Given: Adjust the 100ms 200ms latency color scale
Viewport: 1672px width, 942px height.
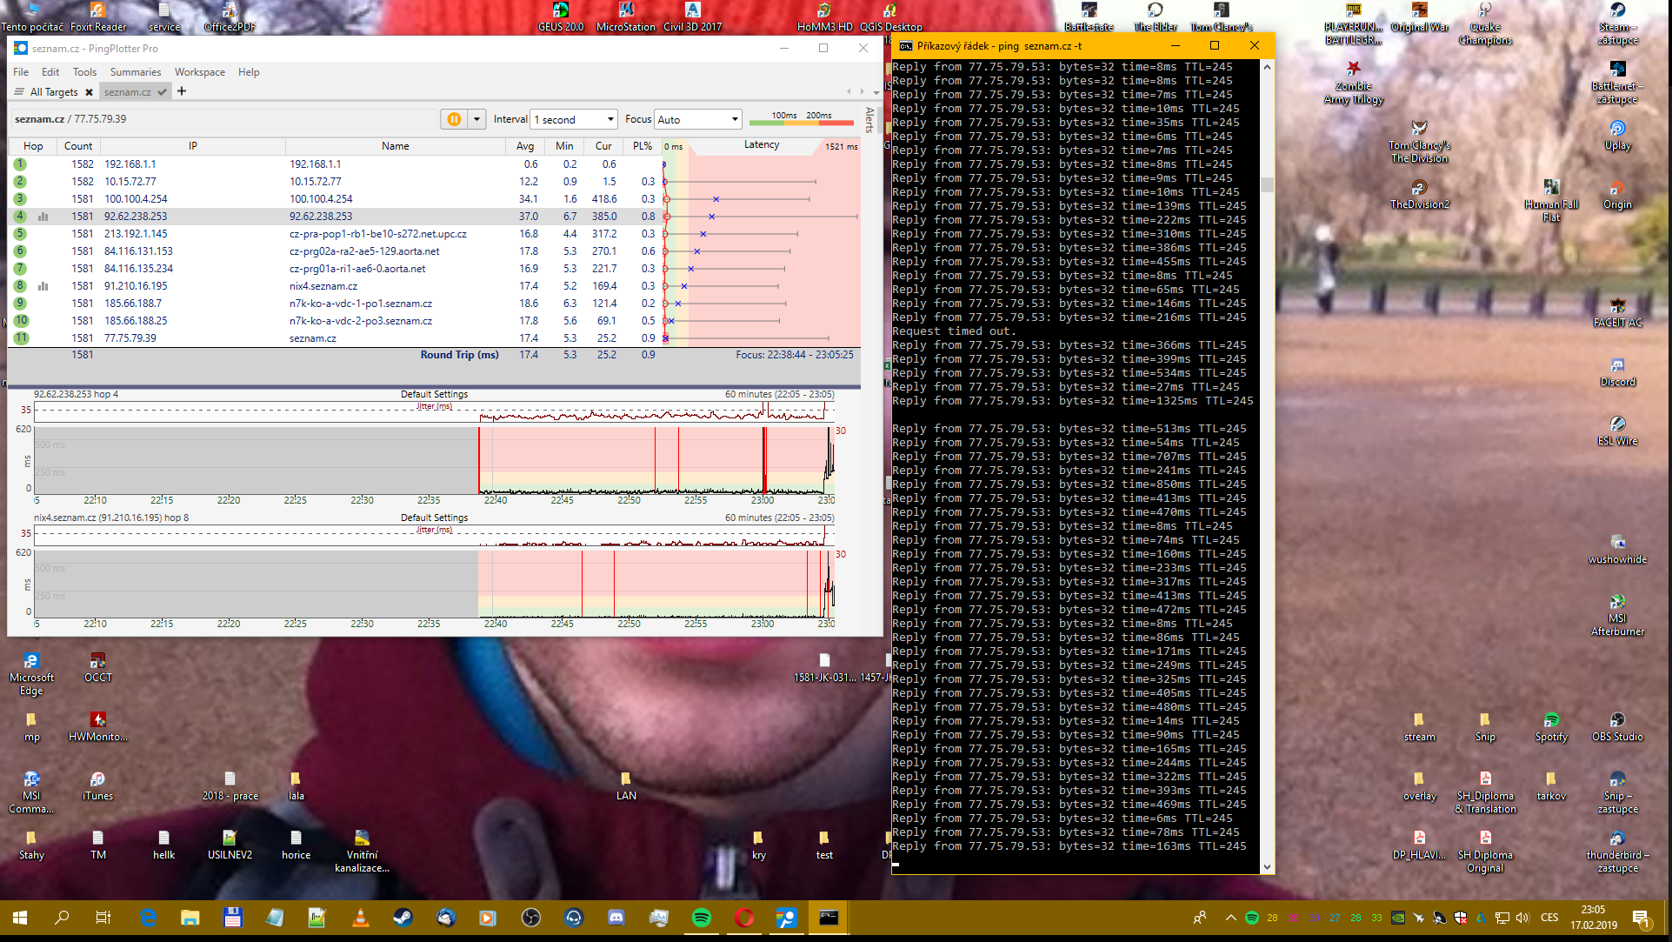Looking at the screenshot, I should pyautogui.click(x=801, y=119).
